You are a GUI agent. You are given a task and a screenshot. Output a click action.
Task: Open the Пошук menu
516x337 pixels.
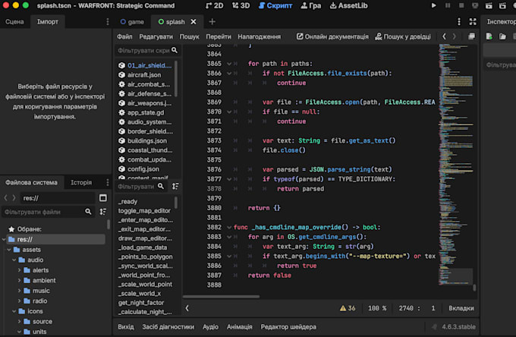click(x=189, y=36)
